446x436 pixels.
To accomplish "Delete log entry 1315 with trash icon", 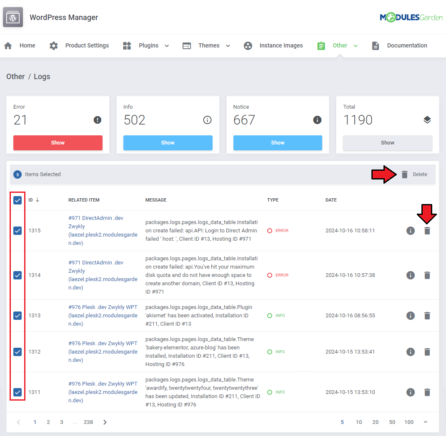I will 427,231.
